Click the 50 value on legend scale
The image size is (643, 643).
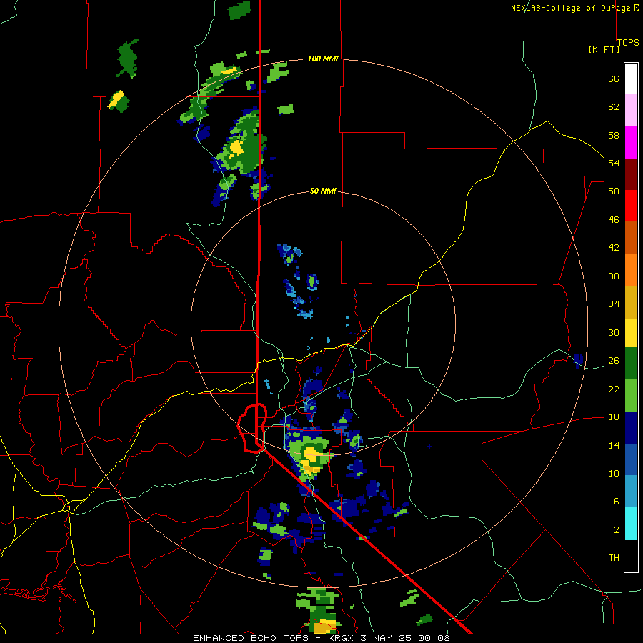pyautogui.click(x=614, y=191)
